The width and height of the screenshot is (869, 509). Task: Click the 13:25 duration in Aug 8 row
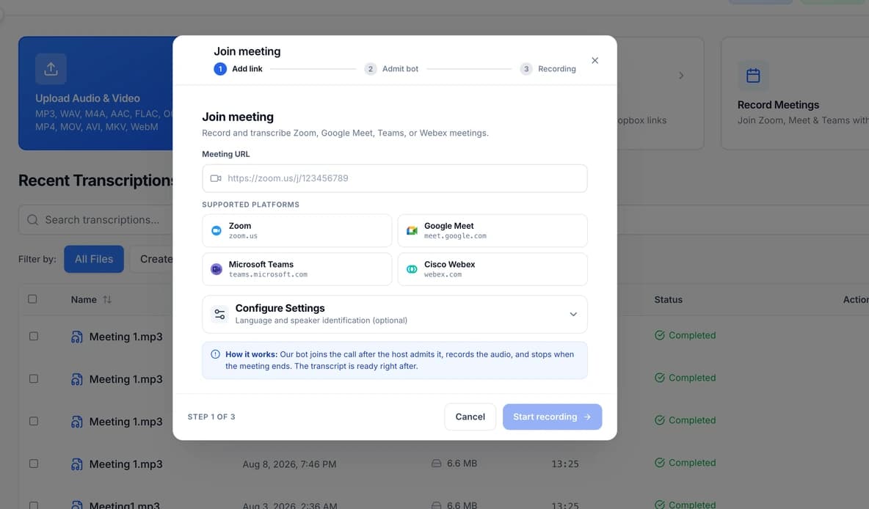click(564, 464)
